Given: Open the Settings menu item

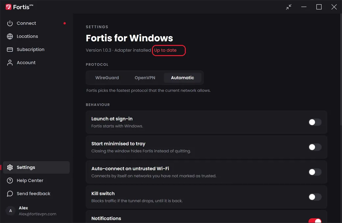Looking at the screenshot, I should pyautogui.click(x=36, y=167).
